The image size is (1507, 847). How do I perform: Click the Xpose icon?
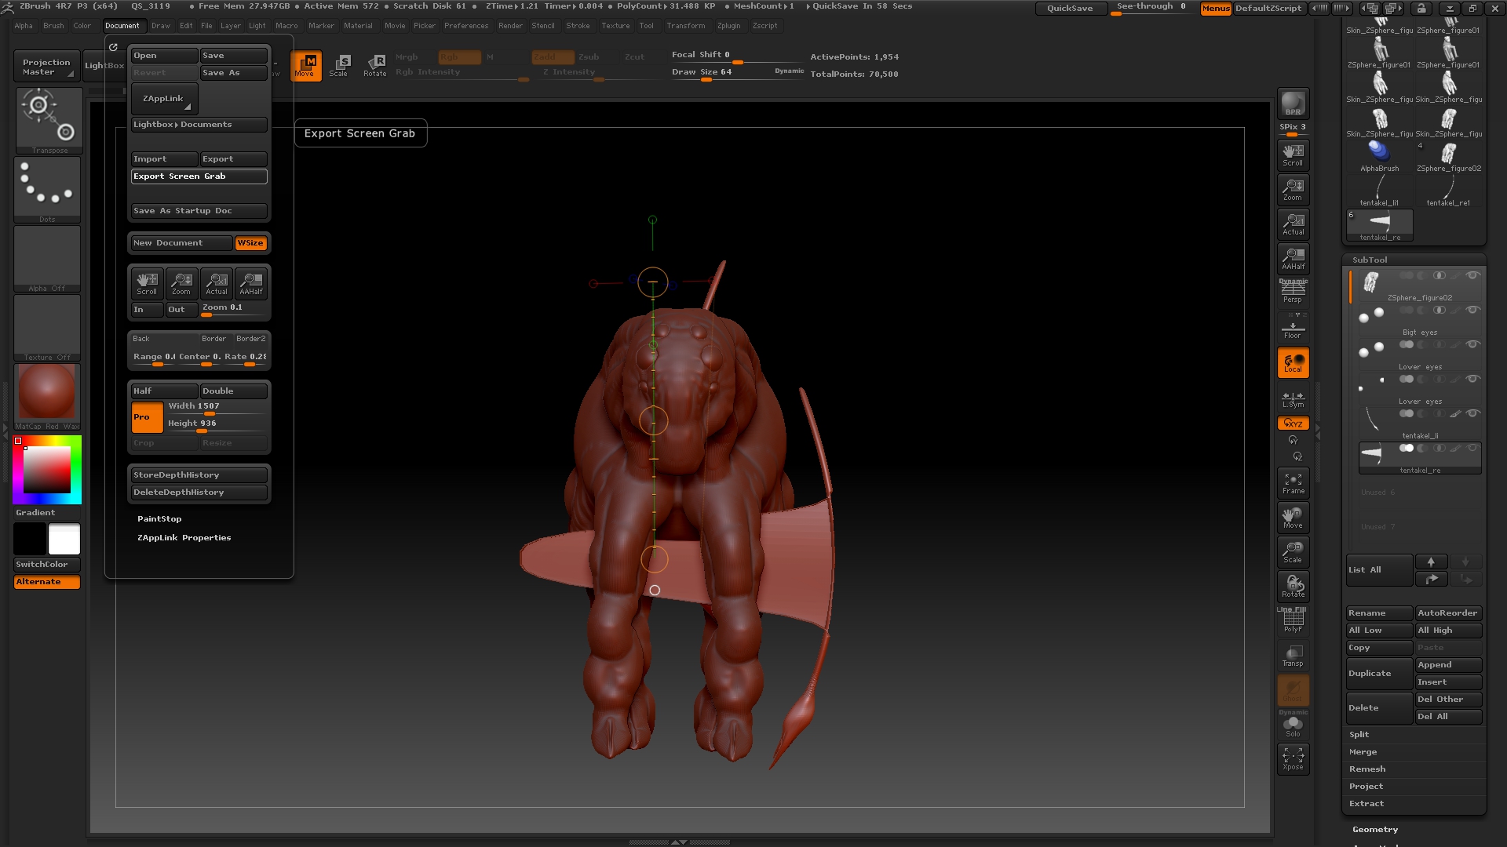(1293, 759)
